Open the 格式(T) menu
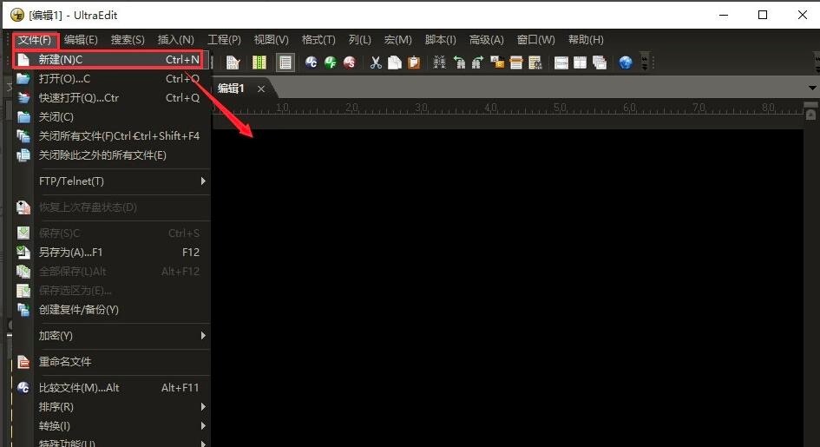 [x=318, y=40]
